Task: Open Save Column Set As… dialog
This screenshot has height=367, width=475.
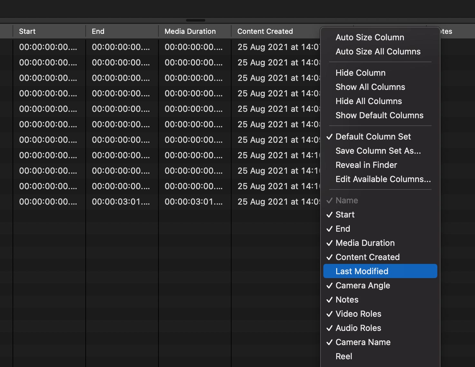Action: tap(380, 151)
